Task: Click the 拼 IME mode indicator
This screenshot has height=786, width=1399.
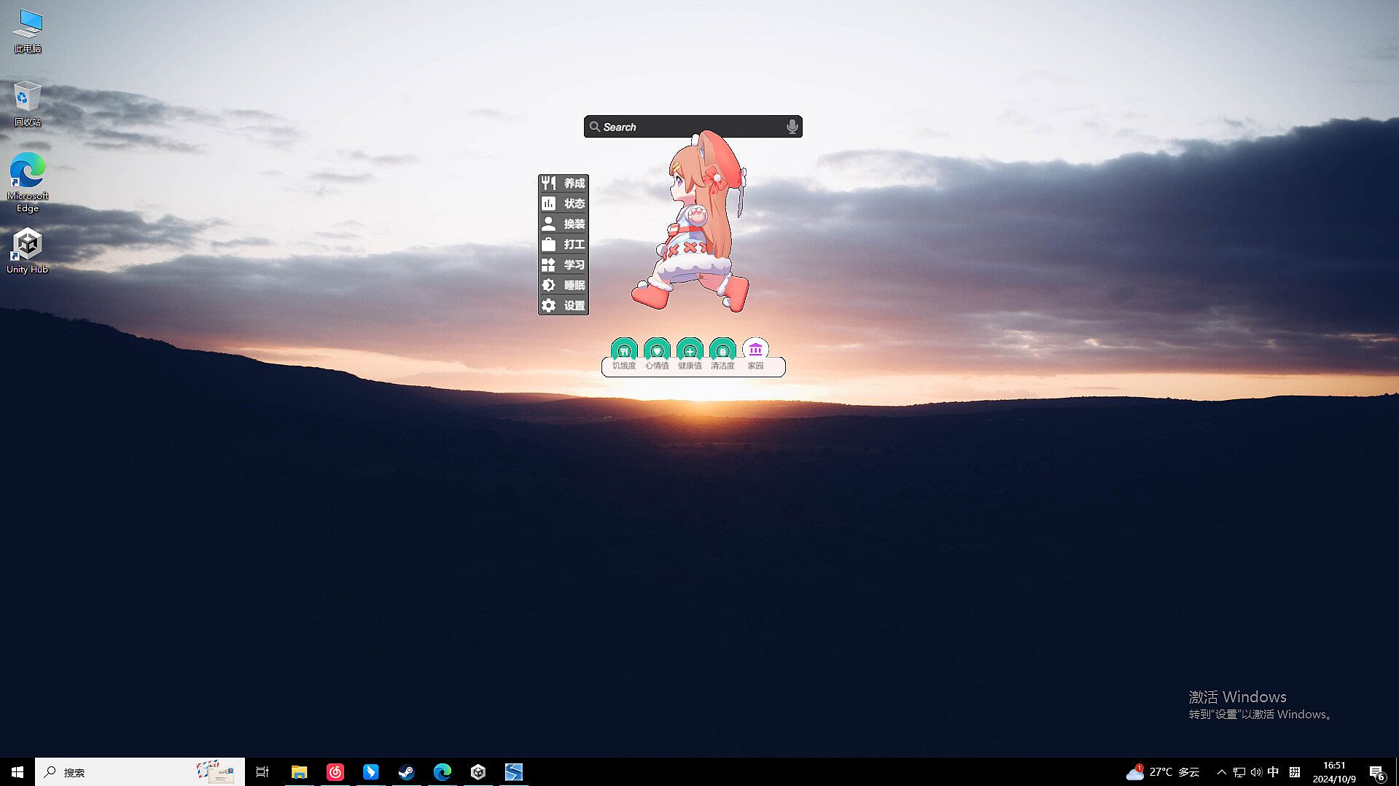Action: [1295, 772]
